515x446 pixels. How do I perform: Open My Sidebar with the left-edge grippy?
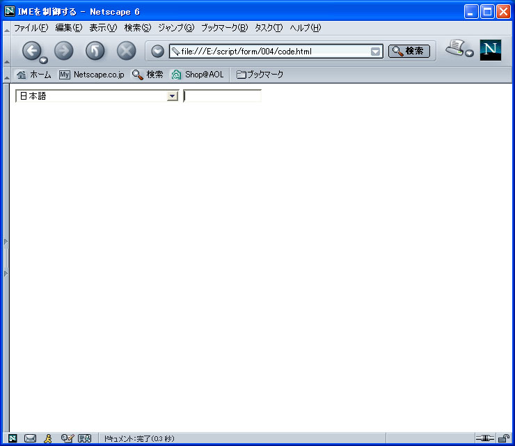coord(6,258)
